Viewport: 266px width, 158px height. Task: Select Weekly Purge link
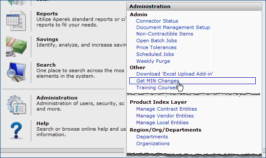click(x=153, y=61)
